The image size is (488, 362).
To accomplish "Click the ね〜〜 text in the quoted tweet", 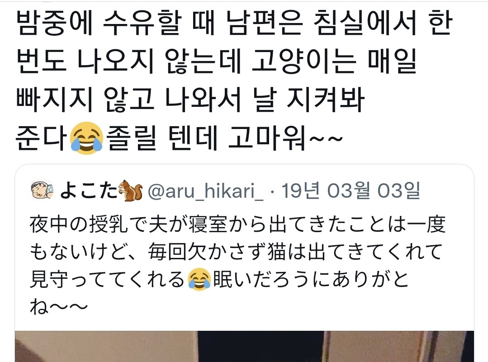I will [x=59, y=307].
